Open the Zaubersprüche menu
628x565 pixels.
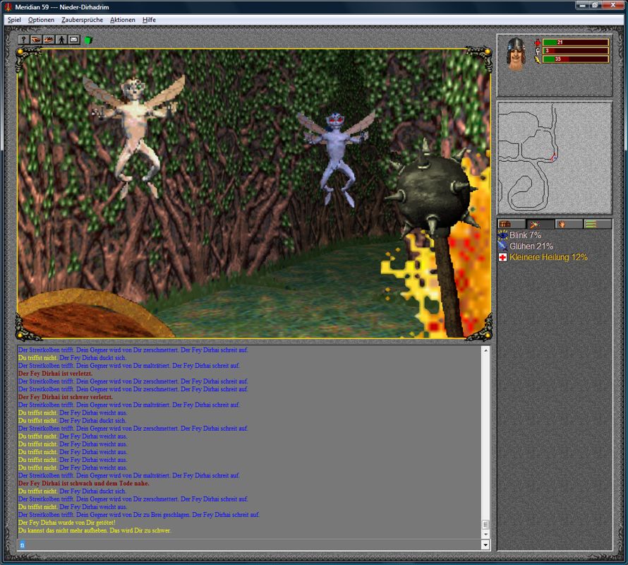(x=82, y=20)
